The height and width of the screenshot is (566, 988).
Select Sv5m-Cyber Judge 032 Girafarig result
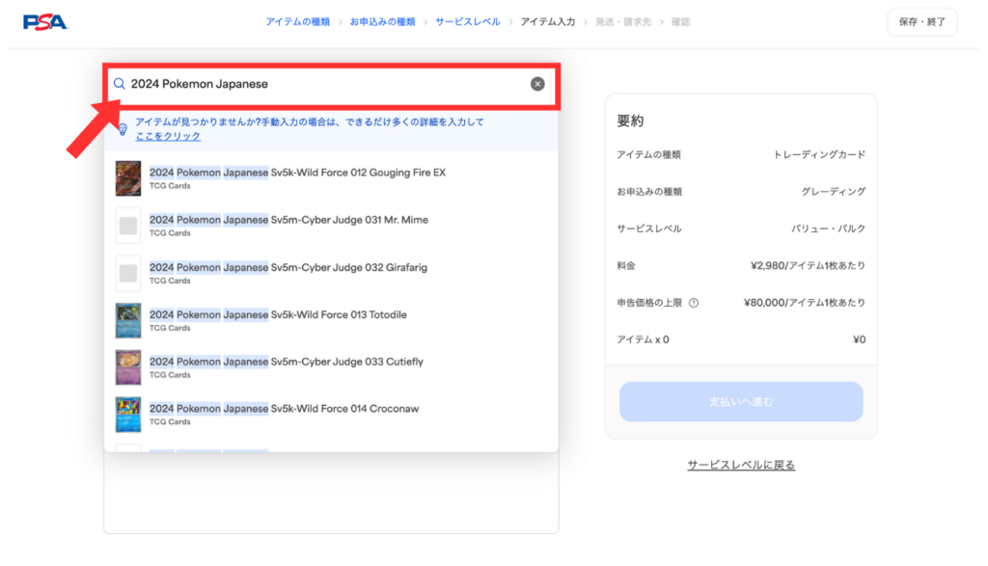(332, 273)
